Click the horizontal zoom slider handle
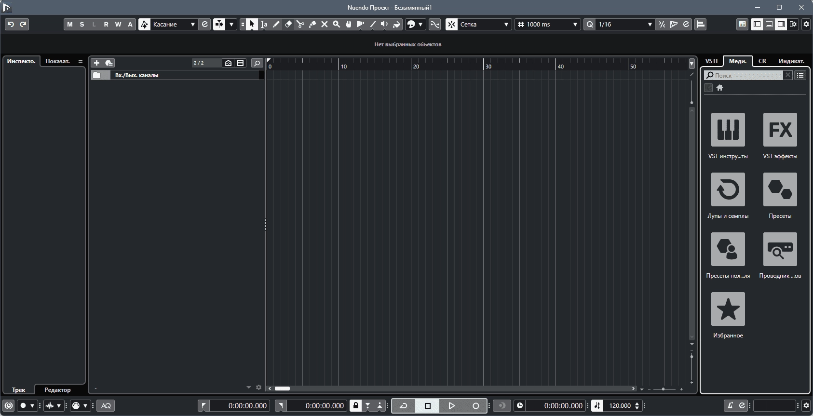This screenshot has height=416, width=813. click(x=663, y=389)
